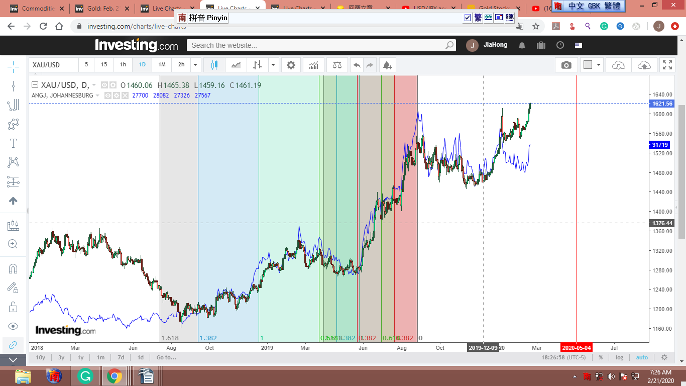Take a chart snapshot with camera icon

pos(566,65)
